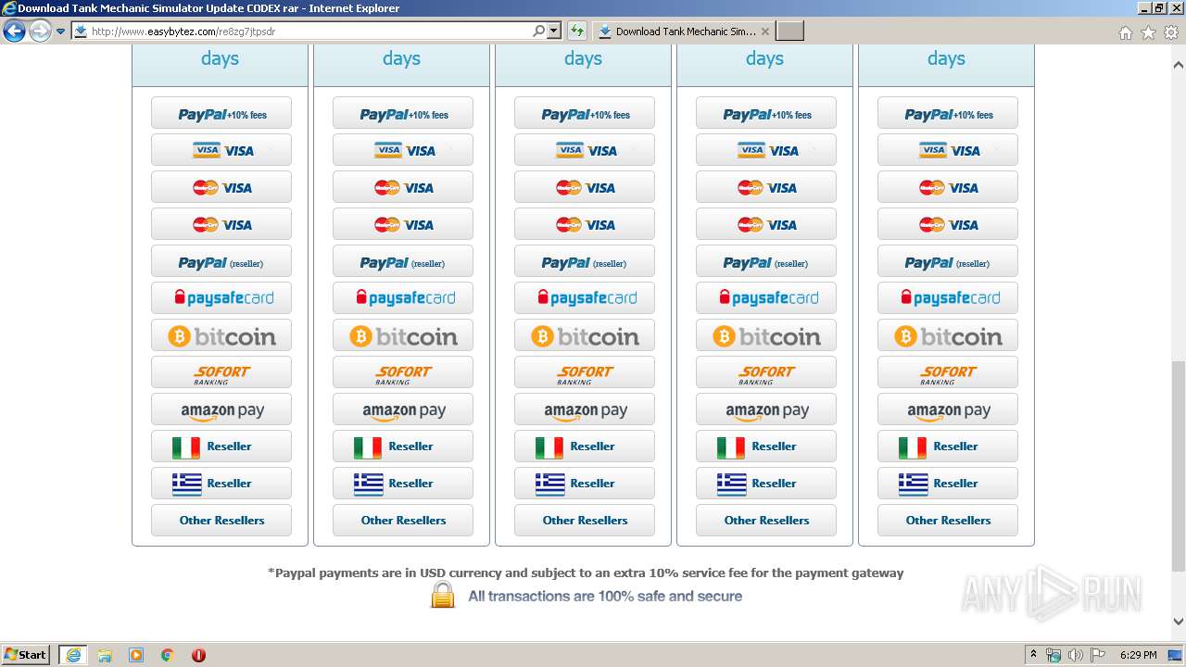Select paysafecard in first column
This screenshot has width=1186, height=667.
(x=221, y=298)
